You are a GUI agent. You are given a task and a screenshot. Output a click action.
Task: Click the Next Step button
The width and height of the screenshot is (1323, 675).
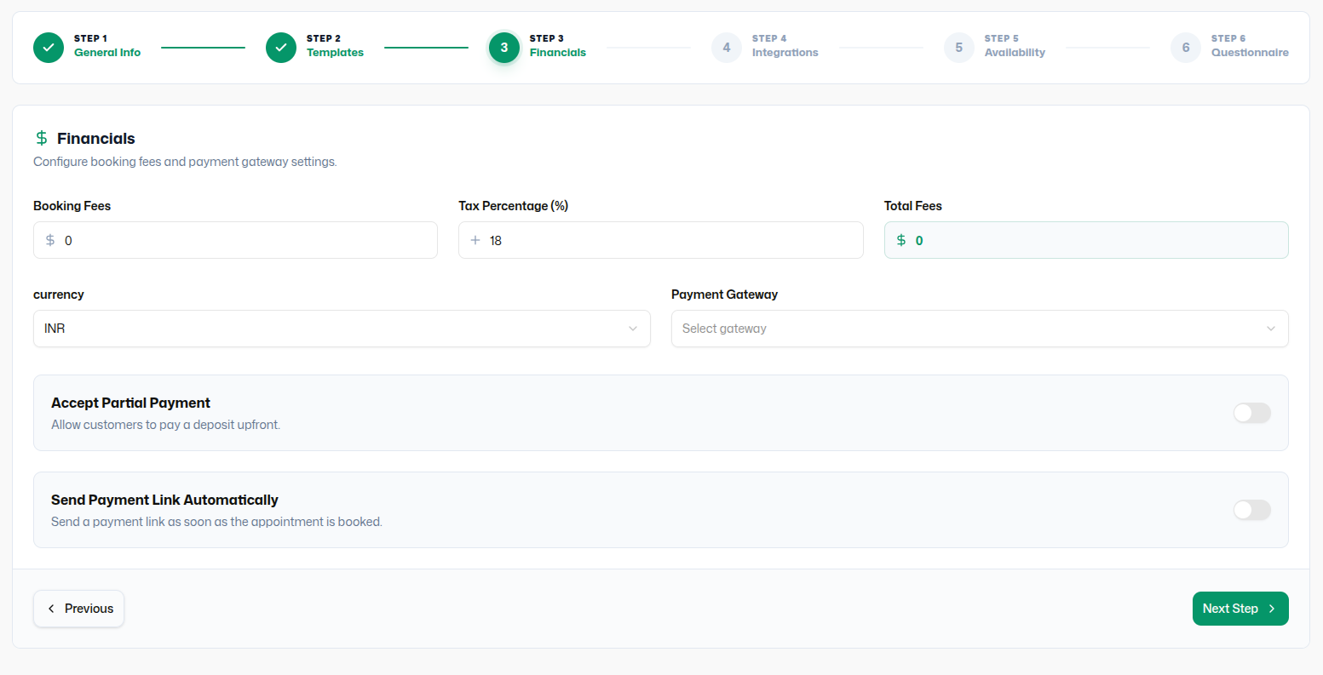(1240, 609)
